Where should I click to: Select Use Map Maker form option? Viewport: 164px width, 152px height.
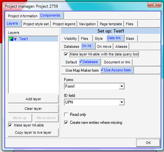(82, 70)
